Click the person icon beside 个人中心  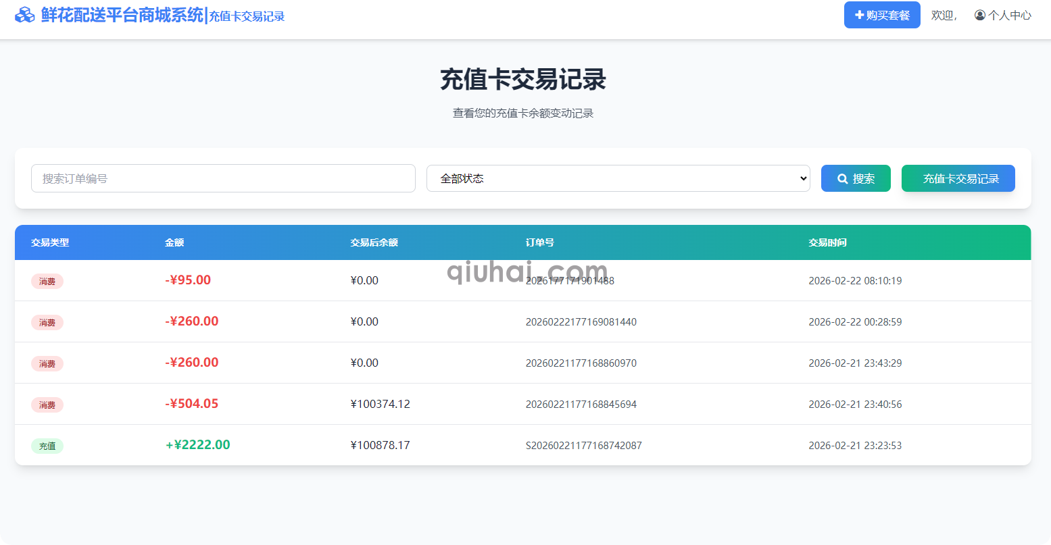[x=980, y=15]
